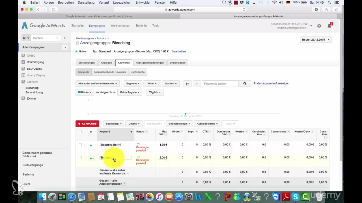
Task: Open the Bearbeiten dropdown above table
Action: 114,123
